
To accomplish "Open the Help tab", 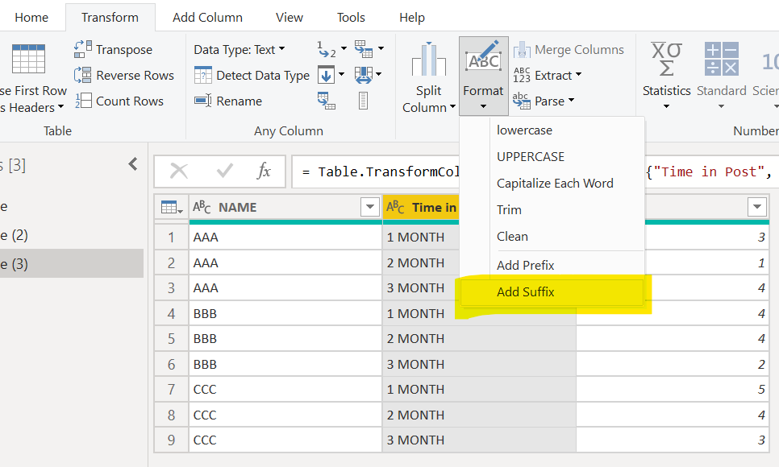I will pyautogui.click(x=412, y=18).
